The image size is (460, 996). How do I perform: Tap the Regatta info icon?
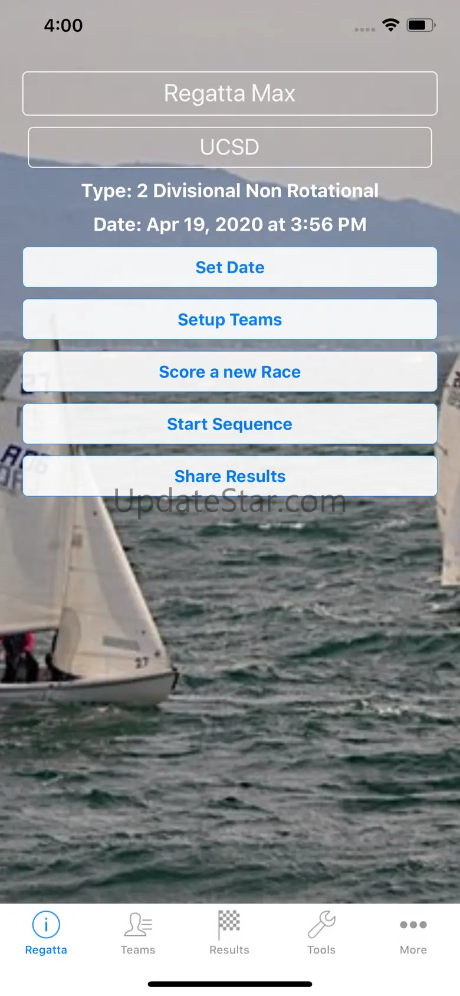click(x=46, y=925)
